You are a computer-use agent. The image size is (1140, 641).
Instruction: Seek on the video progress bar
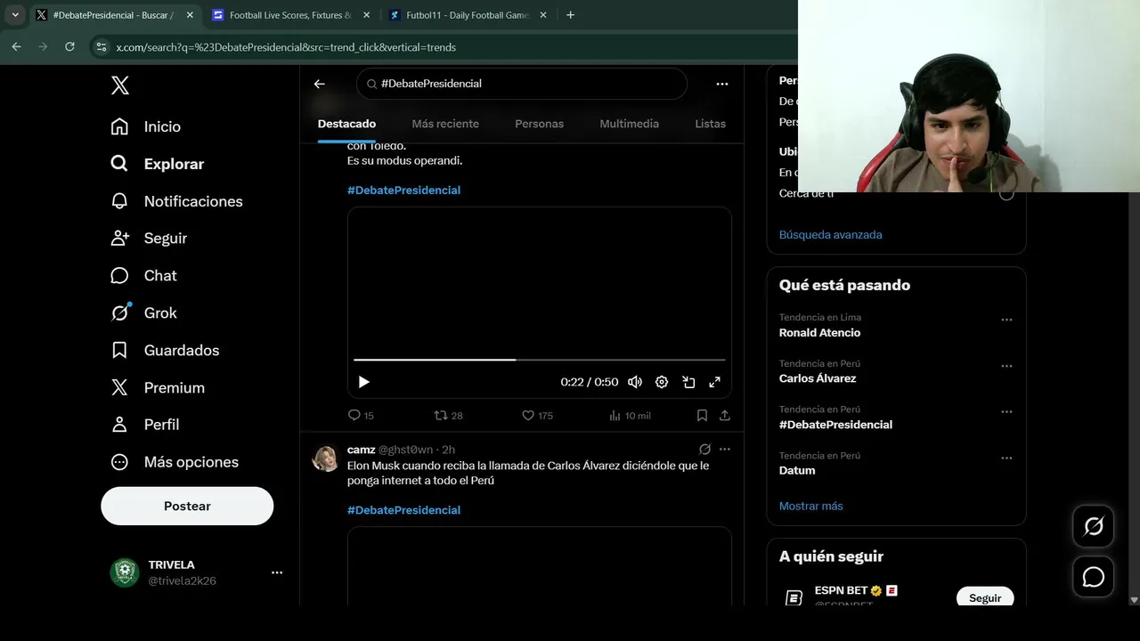point(540,360)
